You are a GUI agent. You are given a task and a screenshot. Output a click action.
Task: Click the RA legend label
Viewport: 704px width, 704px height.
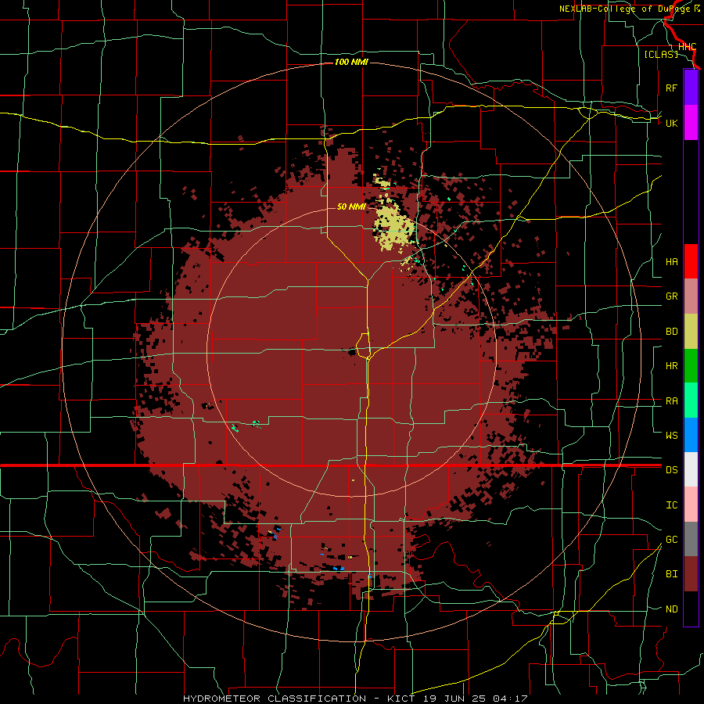pos(672,401)
